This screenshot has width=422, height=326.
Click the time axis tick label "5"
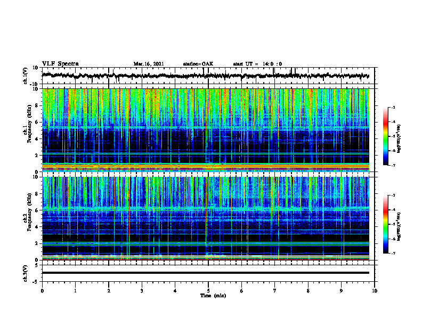208,291
